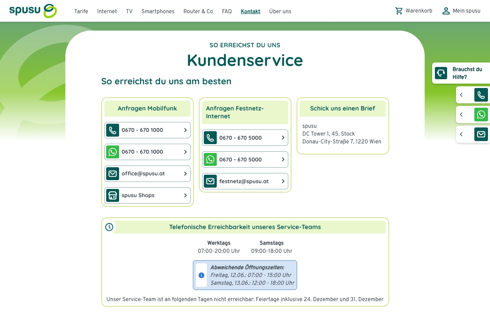The image size is (490, 312).
Task: Click address line Donau-City-Straße 7, 1220 Wien
Action: (342, 142)
